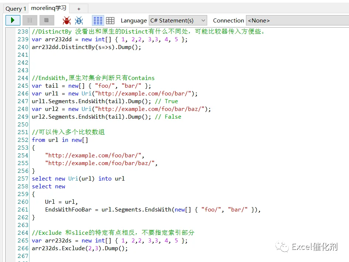Click arr232ds declaration on line 265
Viewport: 349px width, 262px height.
point(110,241)
